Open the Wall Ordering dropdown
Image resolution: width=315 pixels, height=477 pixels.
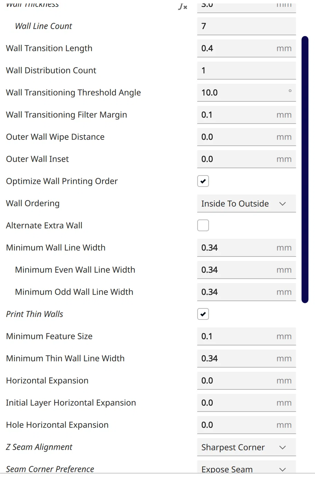click(x=246, y=204)
